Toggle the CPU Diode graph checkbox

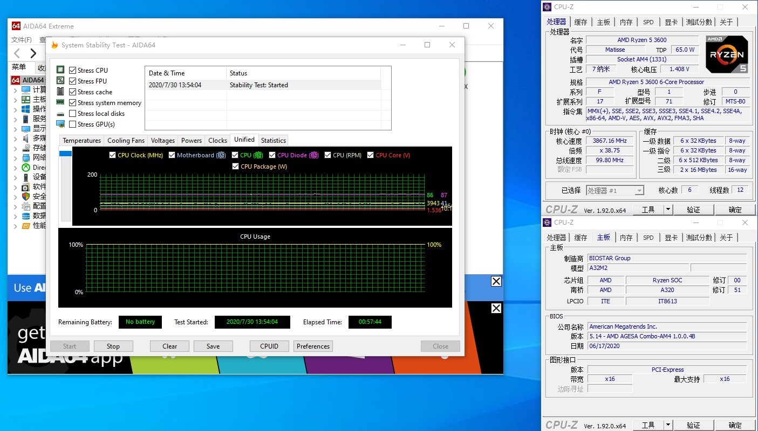272,155
